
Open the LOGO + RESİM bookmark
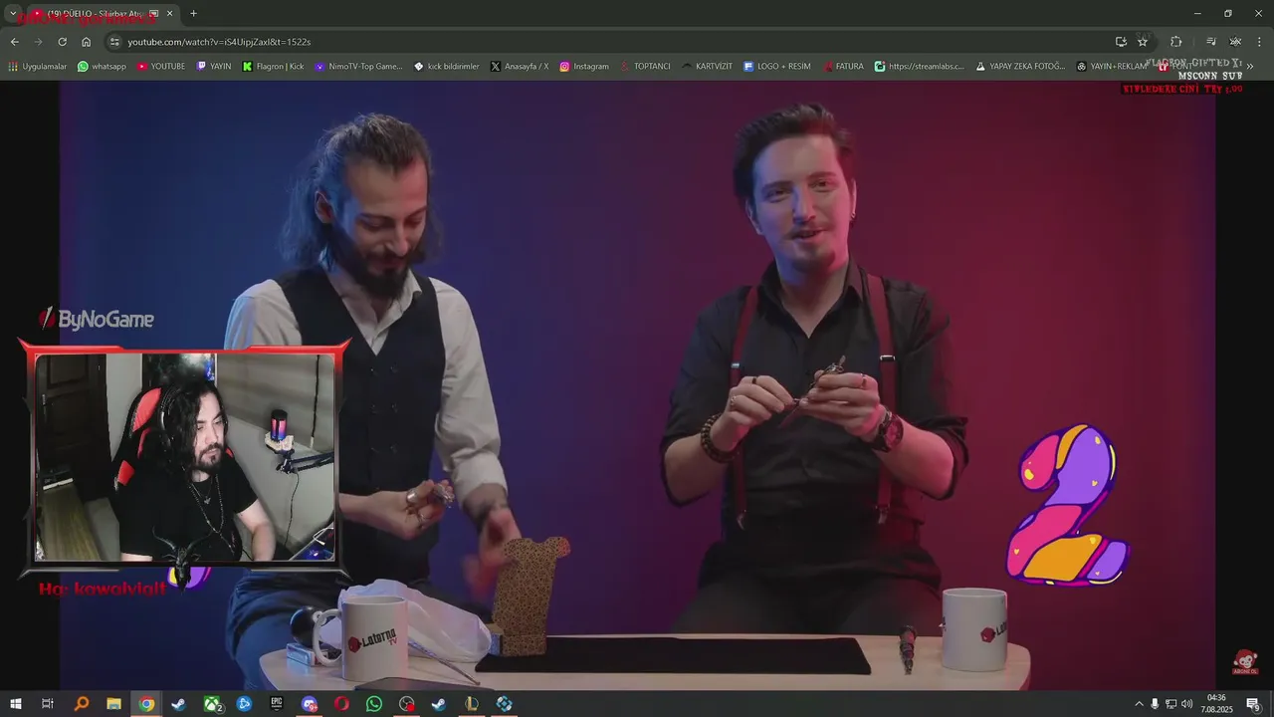[777, 67]
